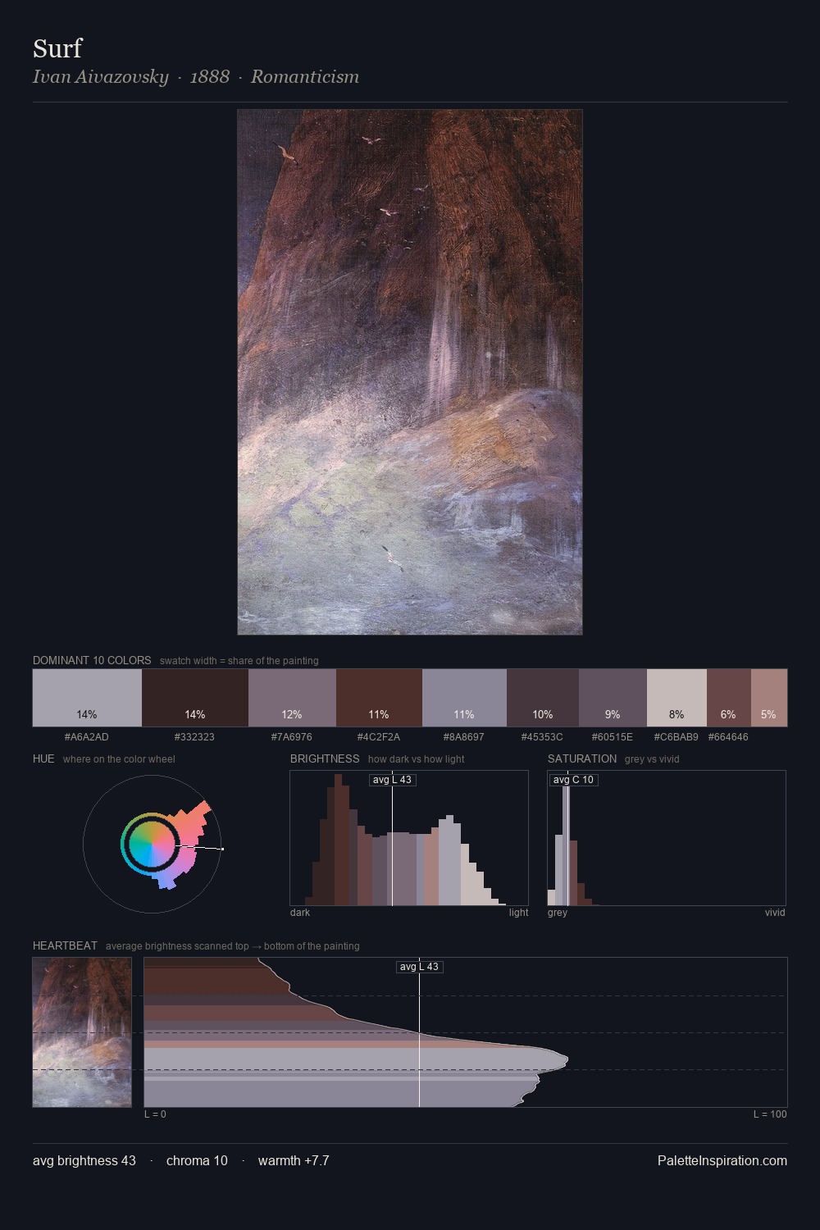Click the 'L = 0' axis label

tap(155, 1114)
